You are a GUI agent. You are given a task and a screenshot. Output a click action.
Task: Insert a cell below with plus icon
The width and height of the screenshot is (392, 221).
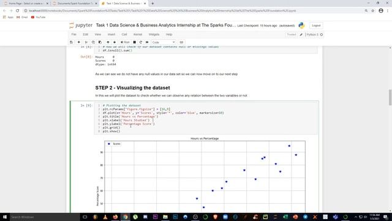click(x=79, y=42)
